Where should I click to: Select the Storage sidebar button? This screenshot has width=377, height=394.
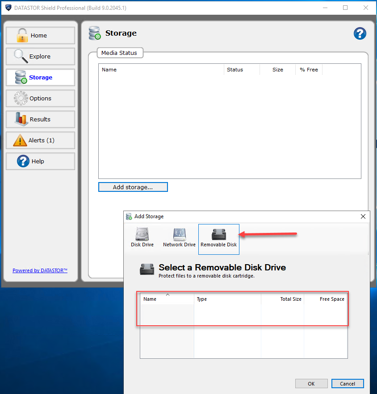pos(40,77)
